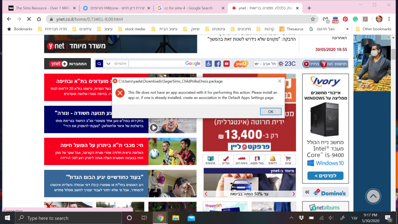Click the Grammarly extension icon
This screenshot has height=224, width=398.
(355, 19)
